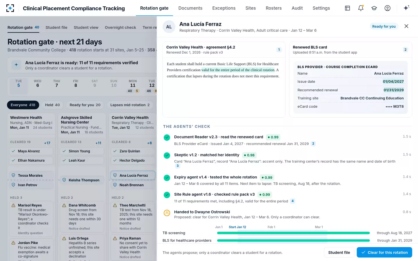Open the AI sparkle assistant icon
Image resolution: width=418 pixels, height=261 pixels.
406,8
